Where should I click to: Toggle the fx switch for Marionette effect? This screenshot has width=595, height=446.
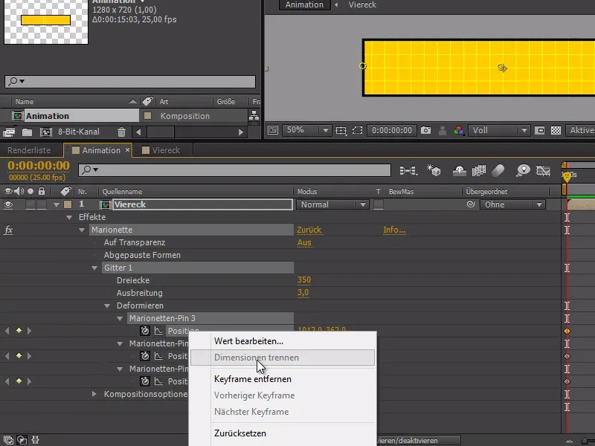pos(8,230)
